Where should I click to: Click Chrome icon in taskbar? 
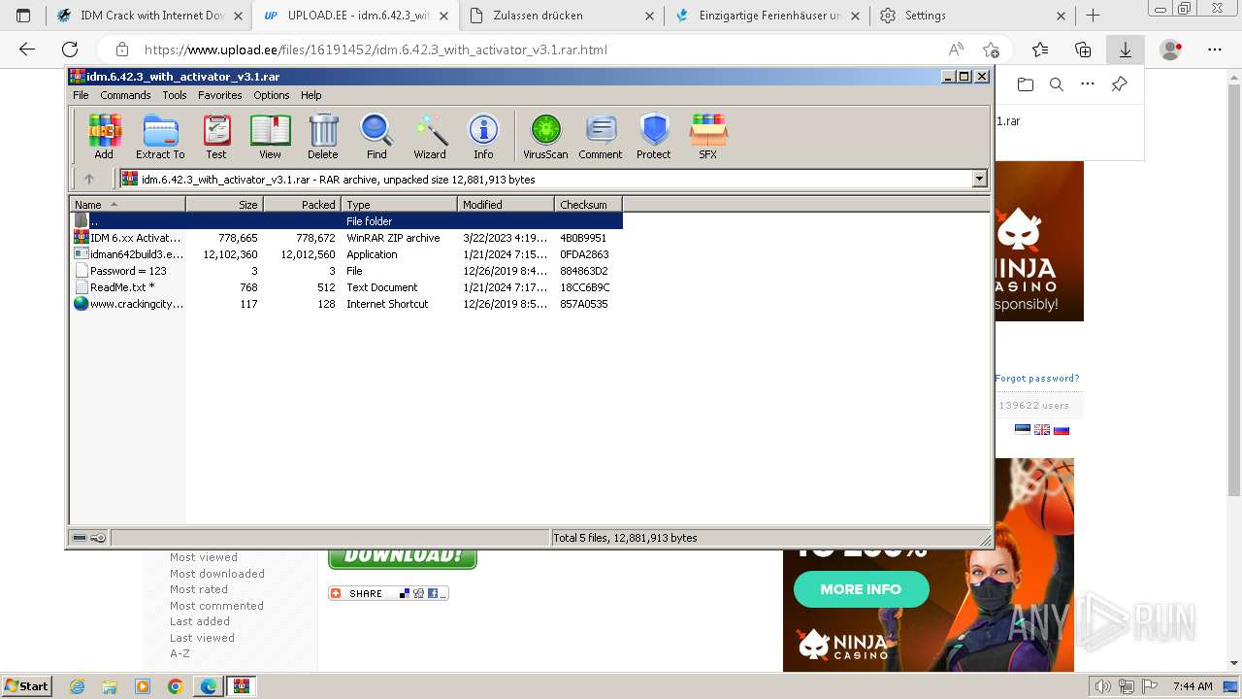175,686
